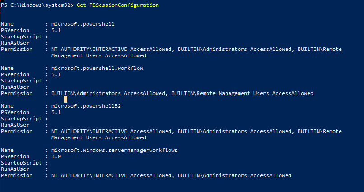
Task: Click the second 'Management Users AccessAllowed' wrapped line
Action: click(x=99, y=137)
